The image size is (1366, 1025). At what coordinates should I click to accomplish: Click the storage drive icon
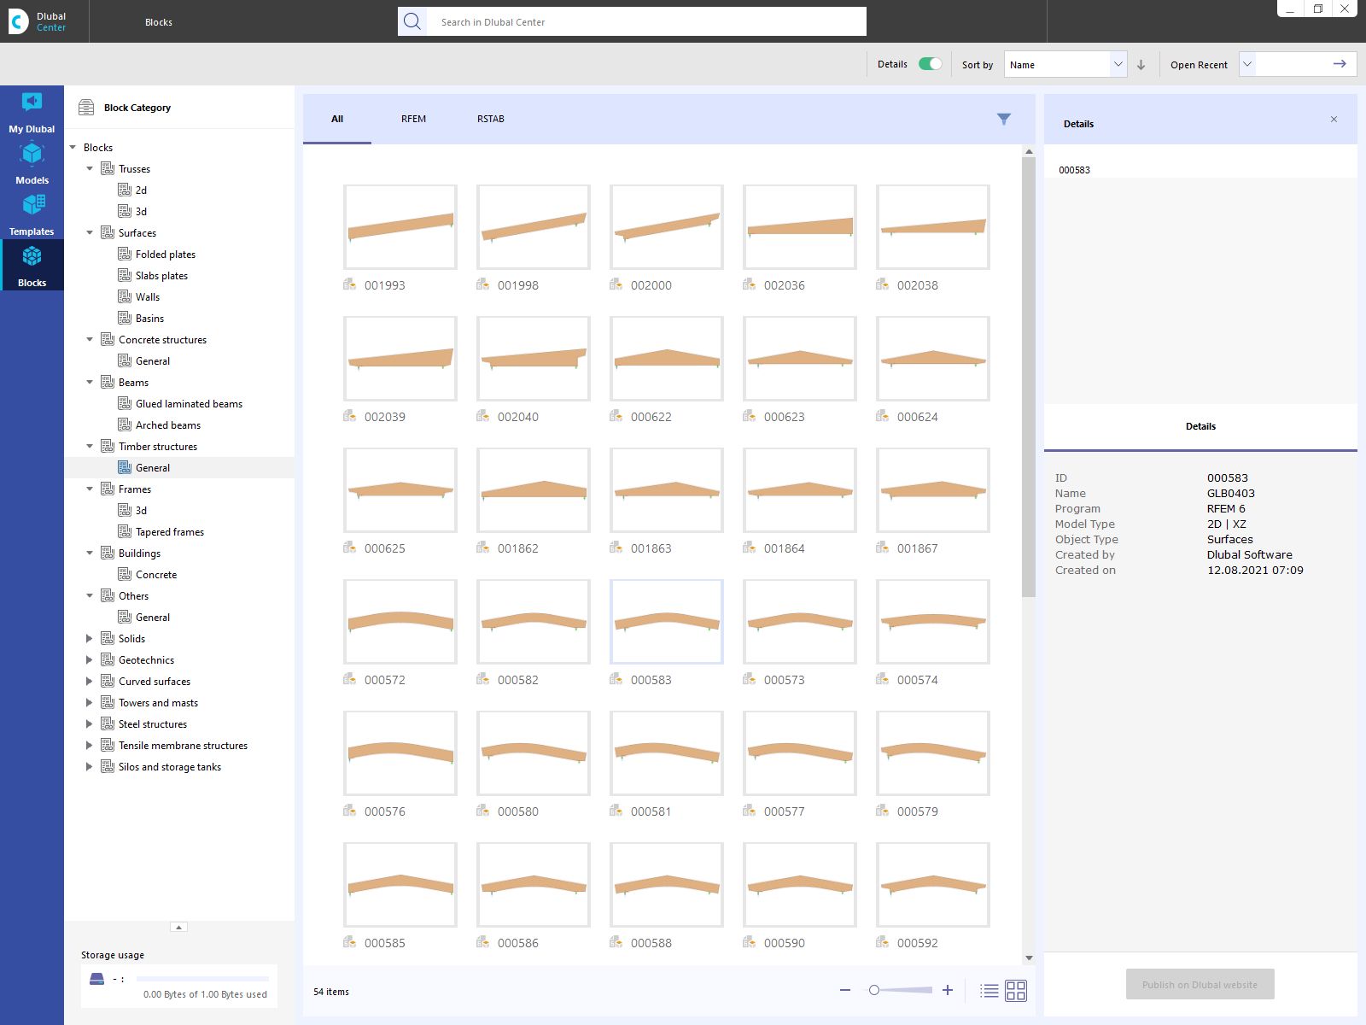pos(96,979)
